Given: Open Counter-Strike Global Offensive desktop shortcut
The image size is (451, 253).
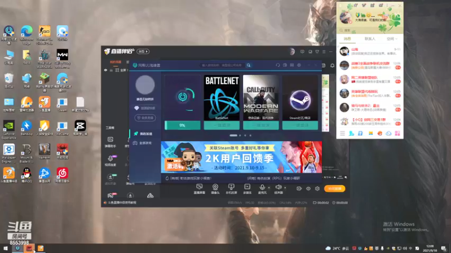Looking at the screenshot, I should coord(45,35).
